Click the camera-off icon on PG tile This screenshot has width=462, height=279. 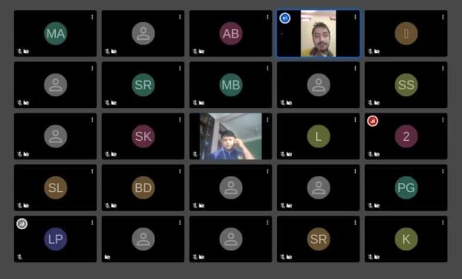point(377,206)
